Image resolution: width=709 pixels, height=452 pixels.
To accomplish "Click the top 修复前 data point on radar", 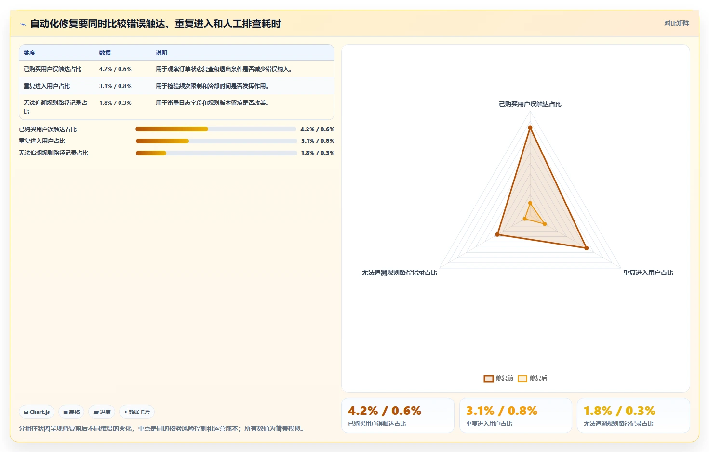I will pyautogui.click(x=530, y=128).
